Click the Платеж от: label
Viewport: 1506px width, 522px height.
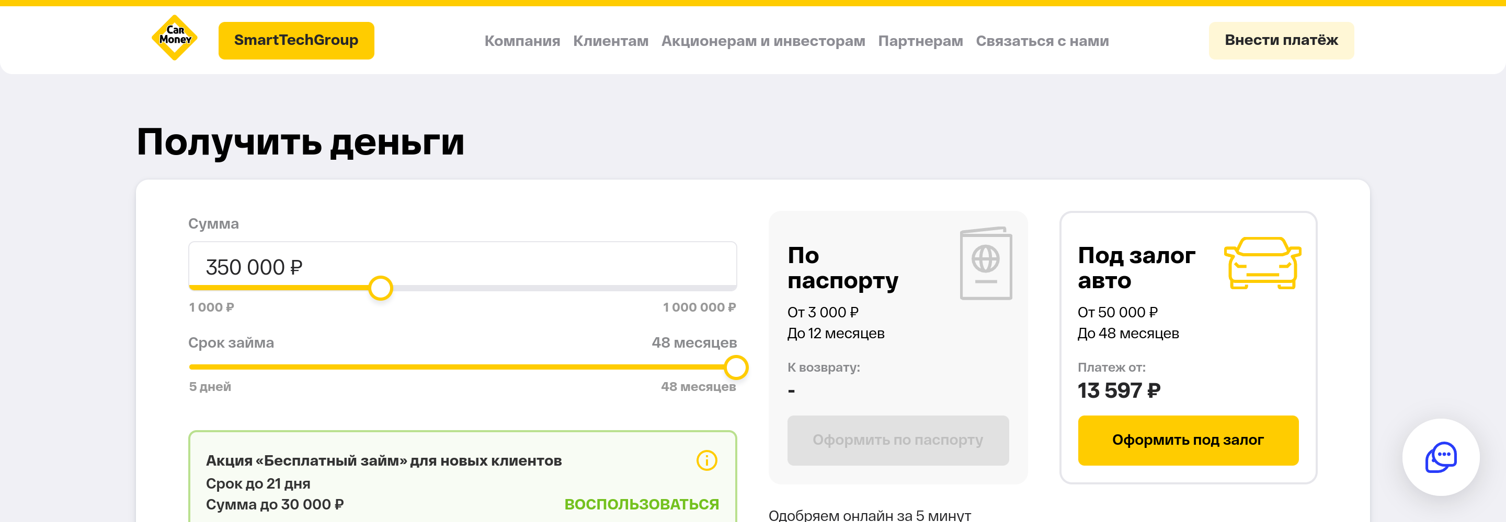1111,367
